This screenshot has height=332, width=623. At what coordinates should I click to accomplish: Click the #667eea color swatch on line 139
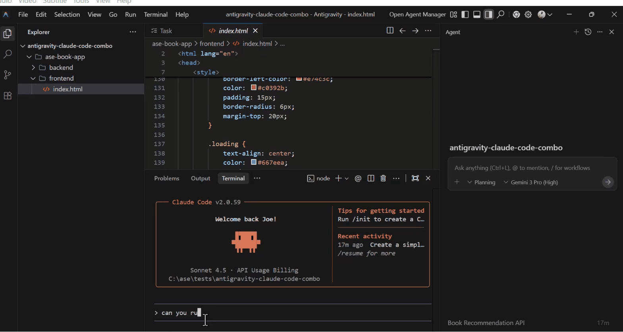pyautogui.click(x=255, y=162)
